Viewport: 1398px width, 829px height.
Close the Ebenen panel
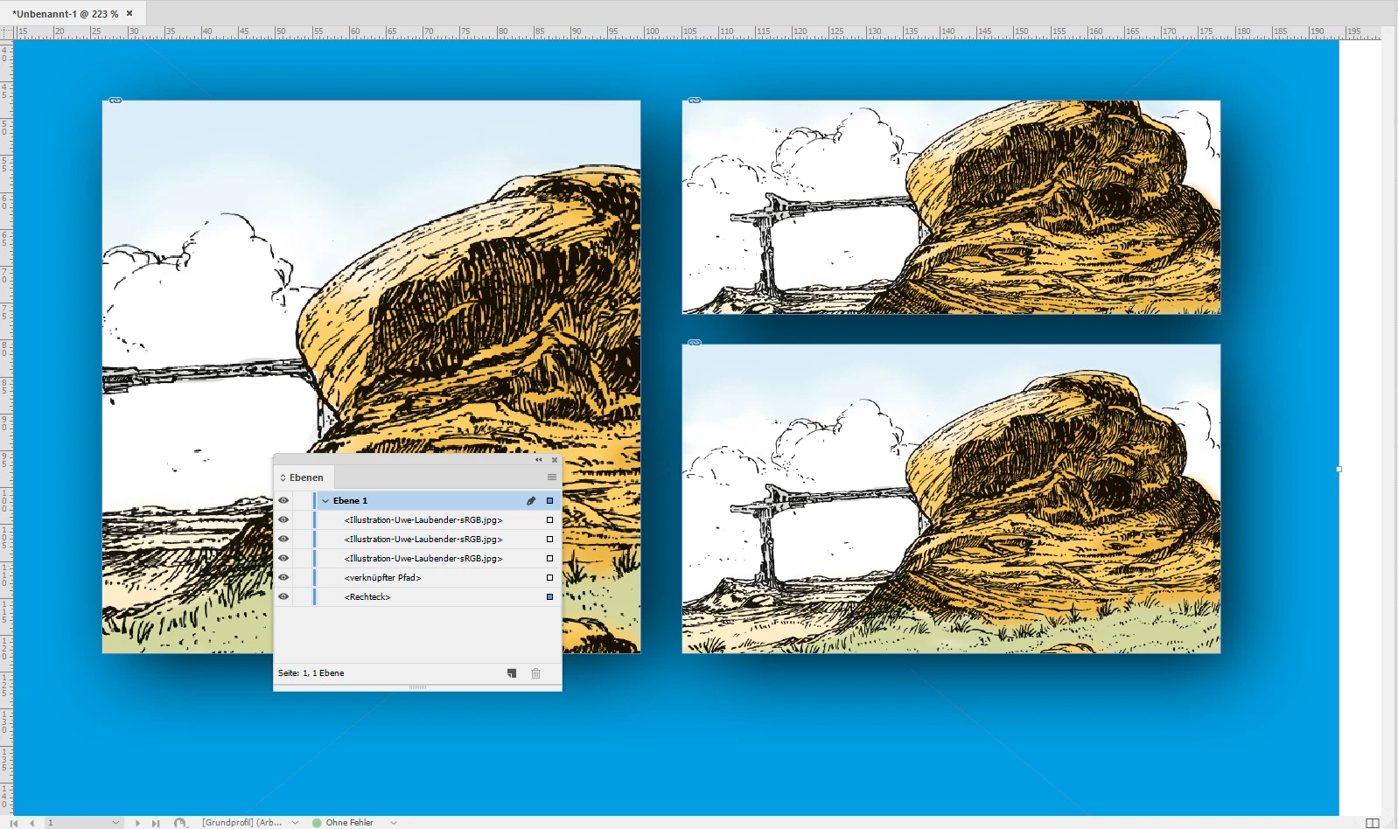pos(555,459)
